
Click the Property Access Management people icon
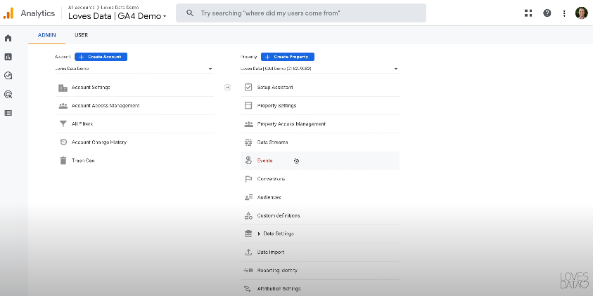tap(248, 124)
